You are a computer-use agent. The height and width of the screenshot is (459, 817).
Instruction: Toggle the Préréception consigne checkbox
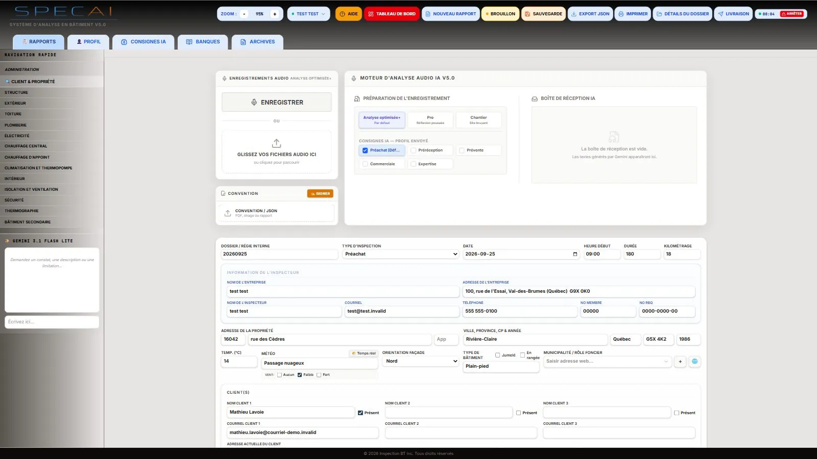(414, 150)
